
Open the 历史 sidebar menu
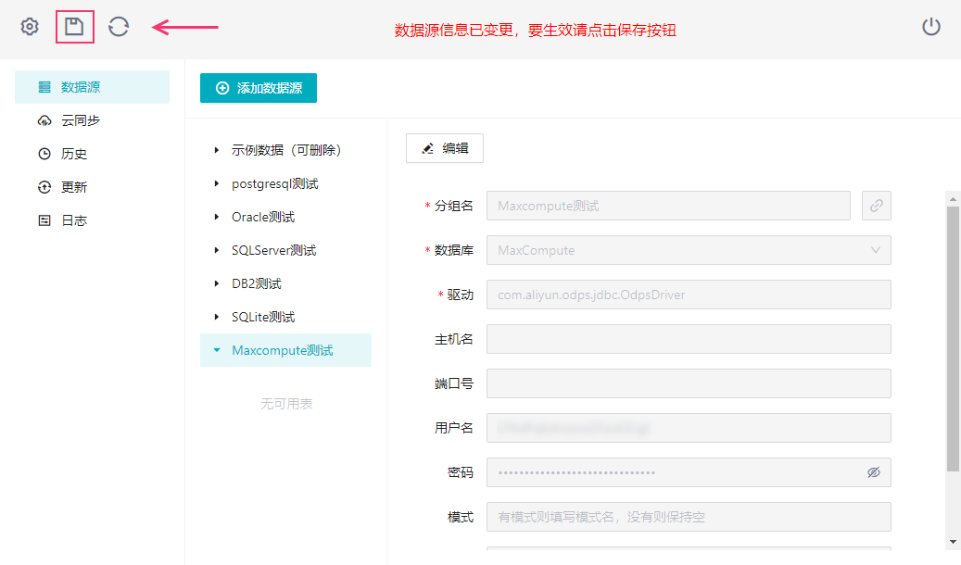(x=92, y=154)
